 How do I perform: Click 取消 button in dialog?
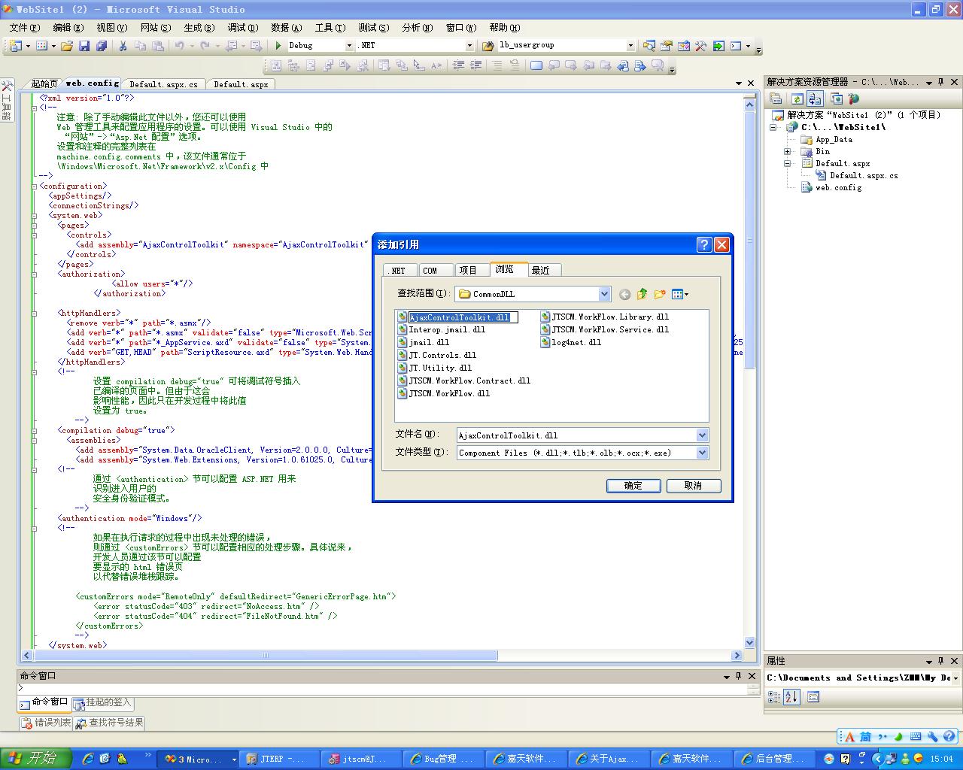(x=694, y=486)
